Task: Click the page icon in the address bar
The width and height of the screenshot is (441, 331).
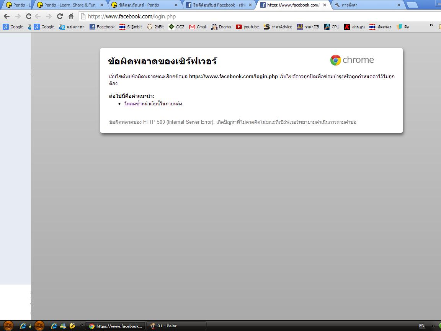Action: tap(83, 16)
